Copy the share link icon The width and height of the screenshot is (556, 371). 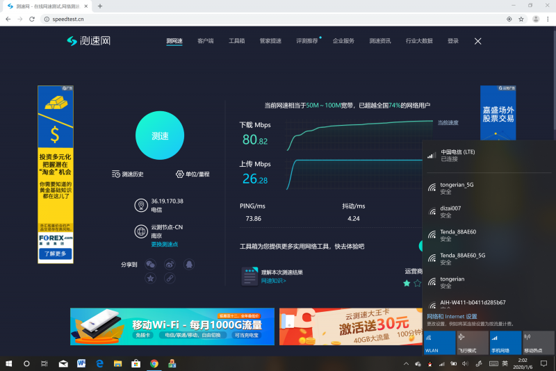170,278
